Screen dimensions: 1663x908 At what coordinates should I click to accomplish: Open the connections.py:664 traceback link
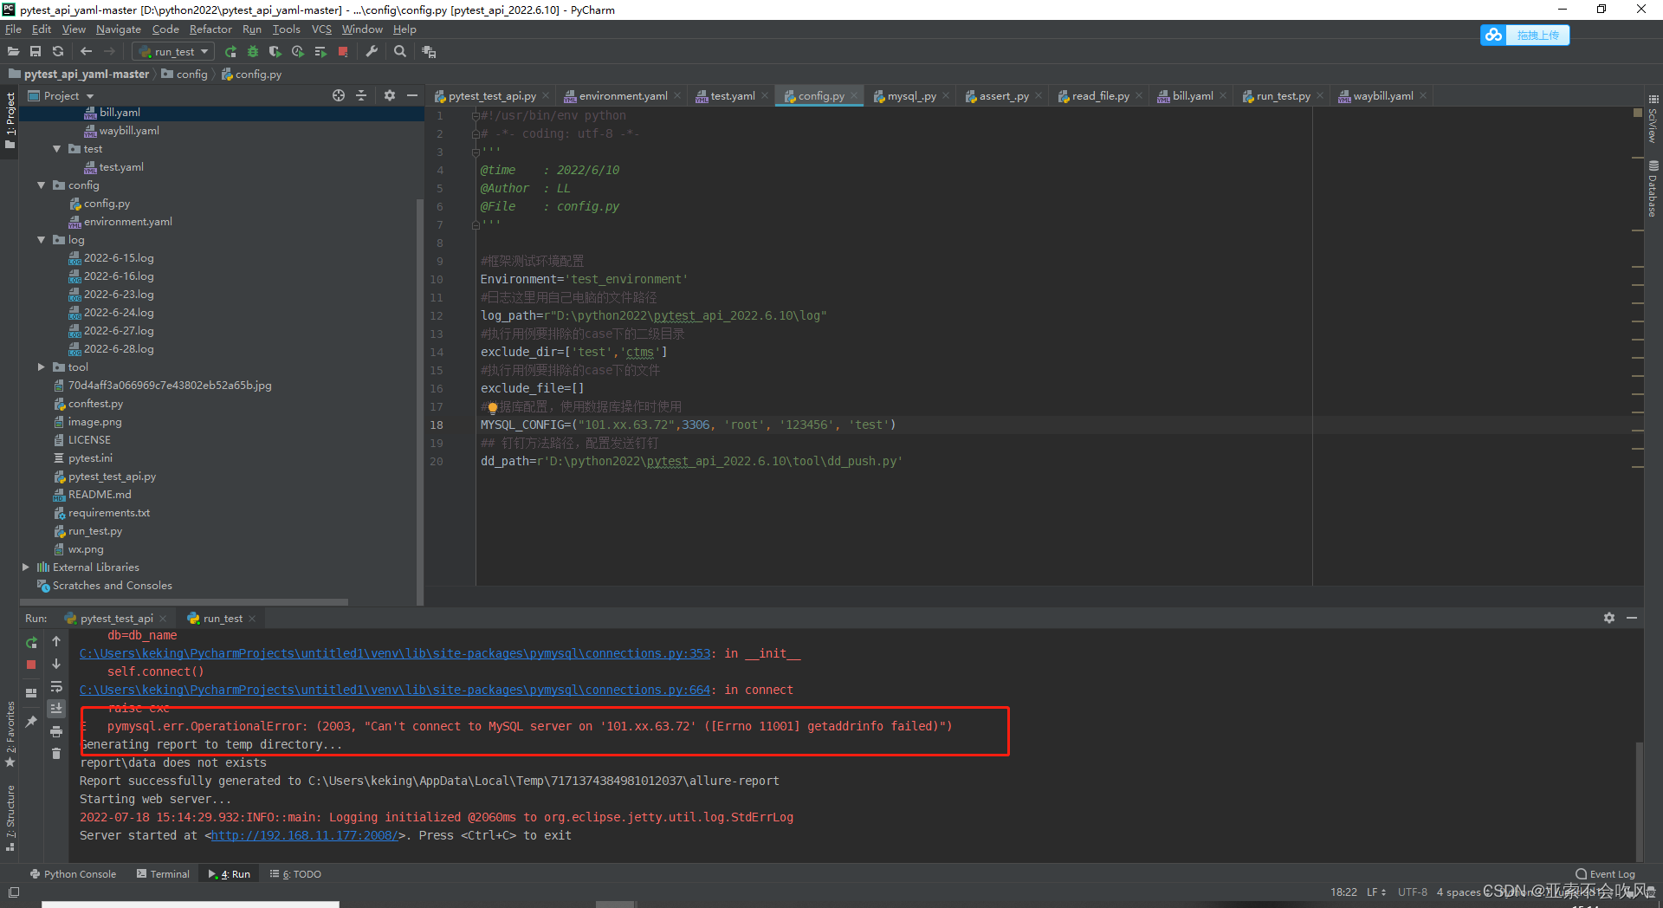pos(395,691)
